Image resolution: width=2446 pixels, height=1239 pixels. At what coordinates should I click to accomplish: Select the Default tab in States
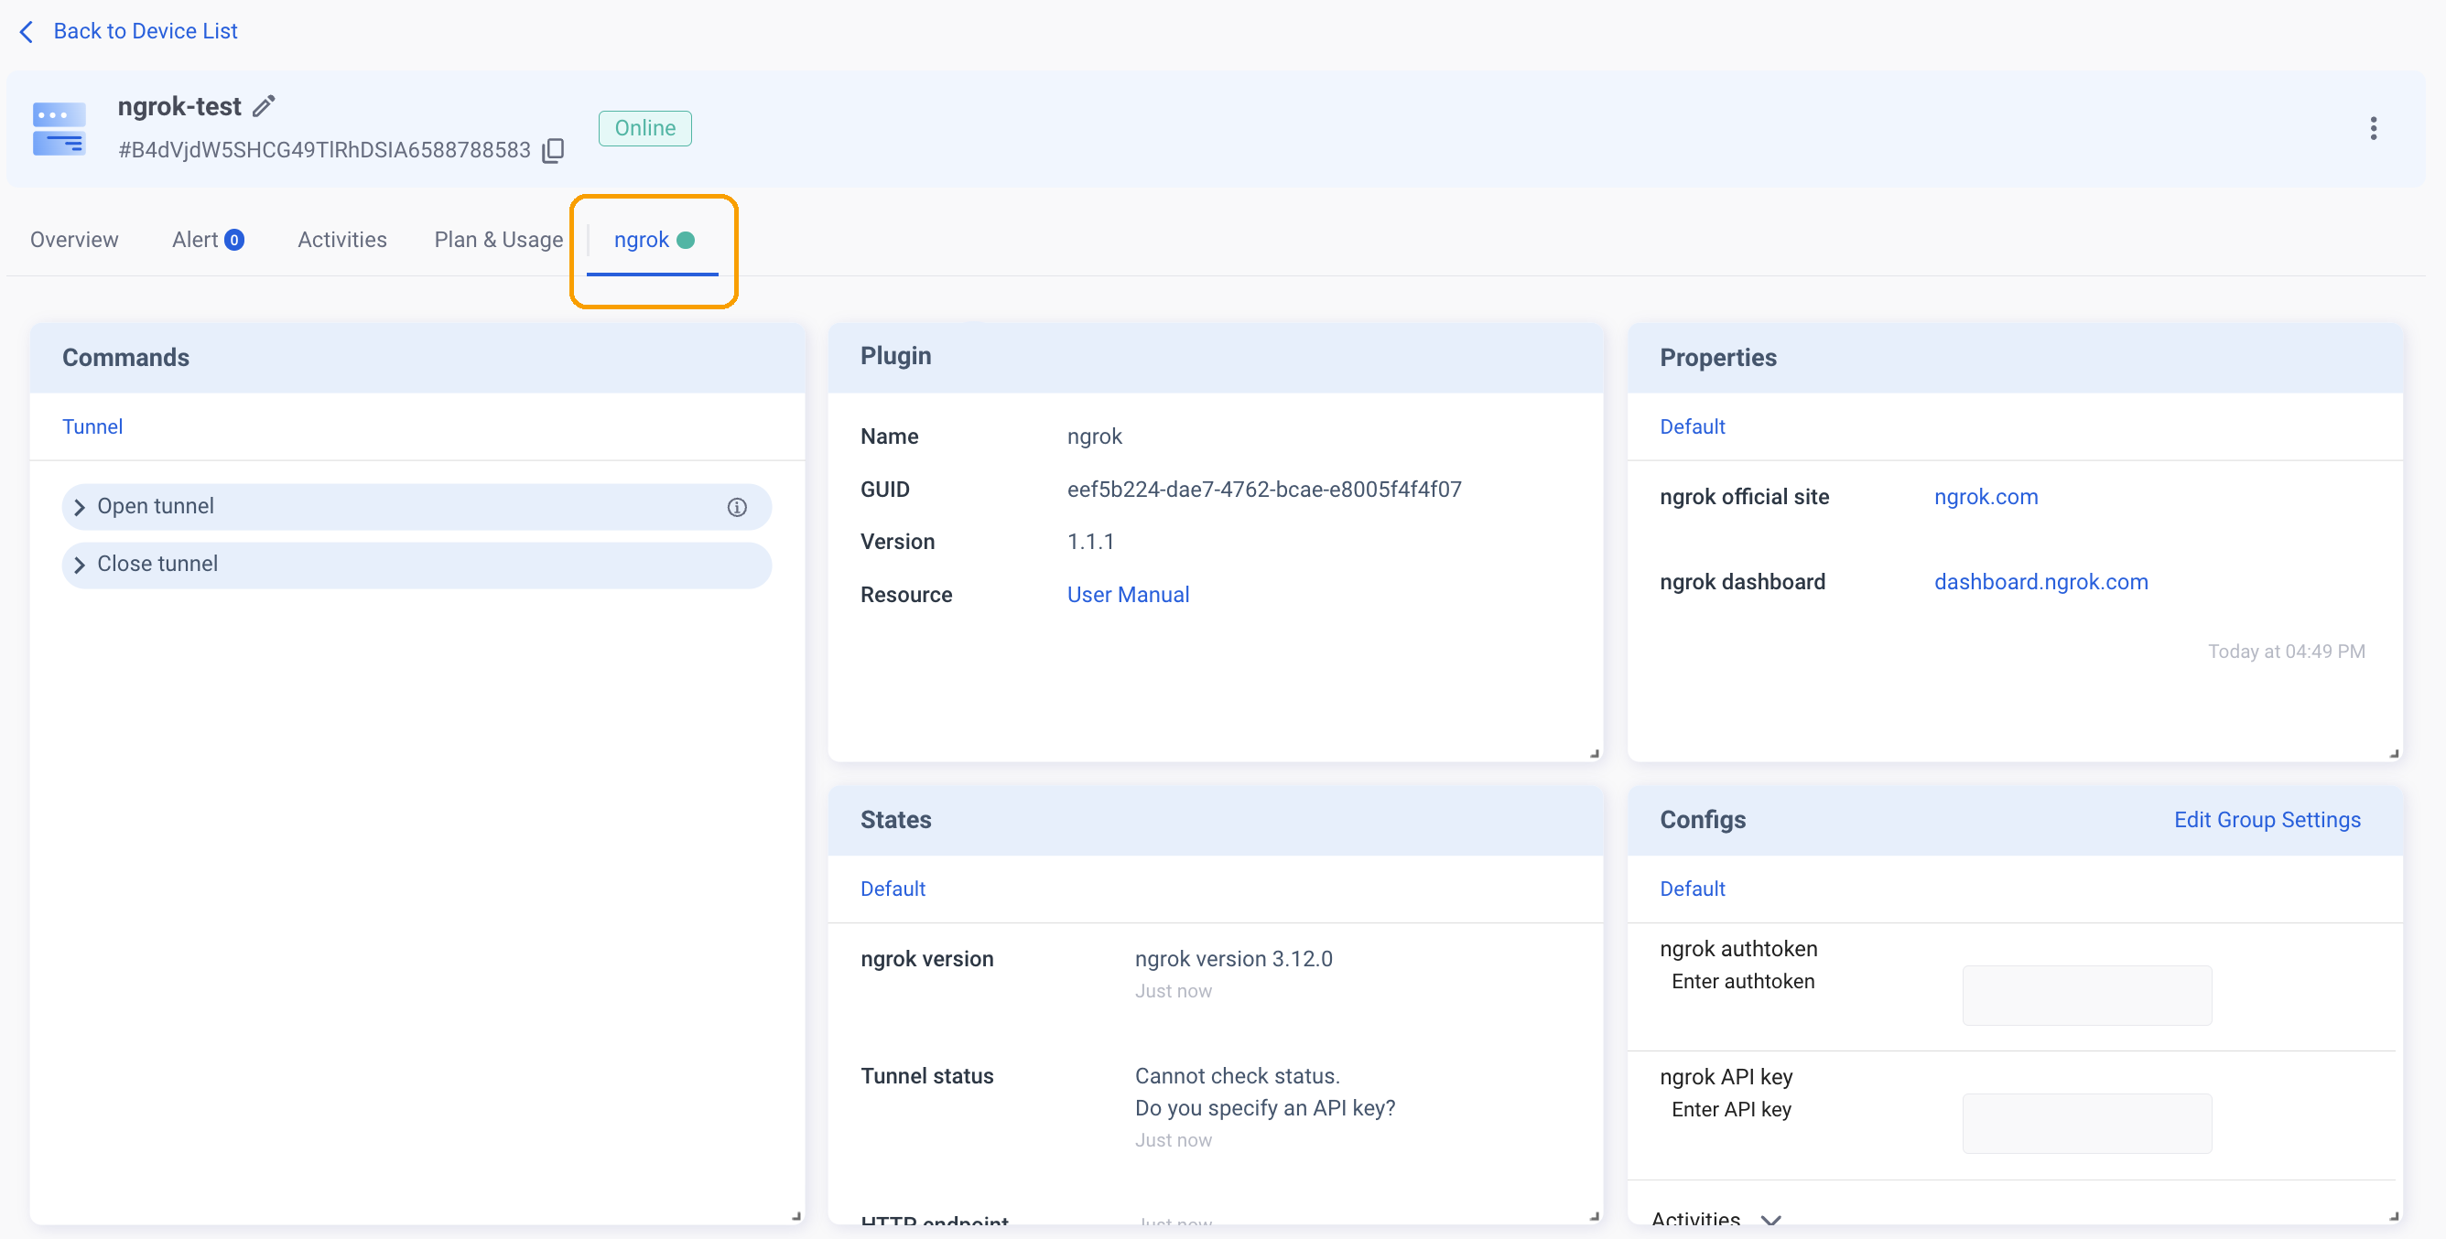point(893,889)
